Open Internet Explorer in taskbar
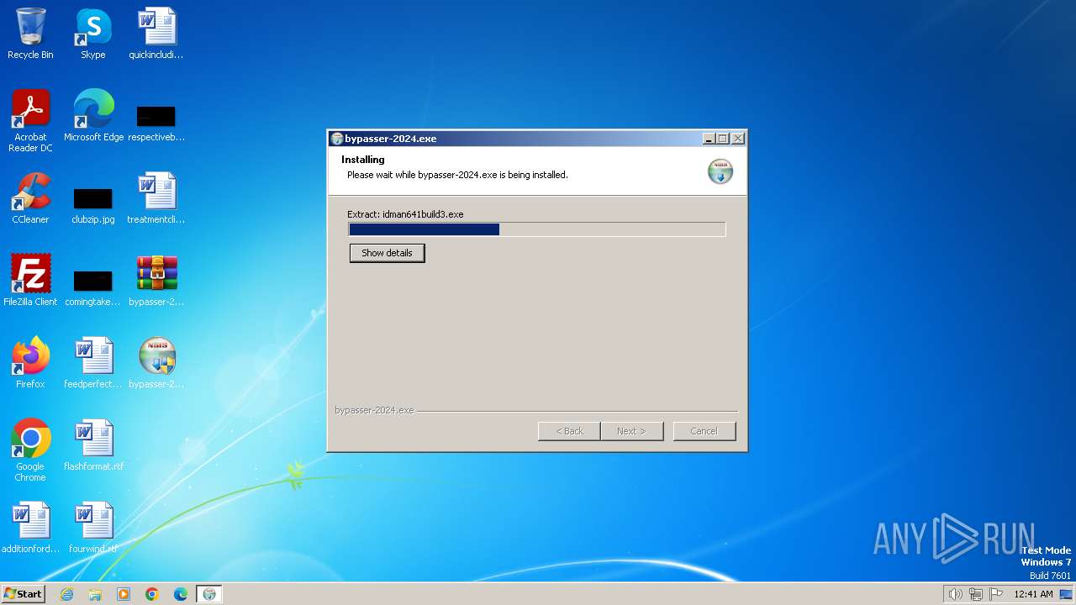 [x=66, y=594]
